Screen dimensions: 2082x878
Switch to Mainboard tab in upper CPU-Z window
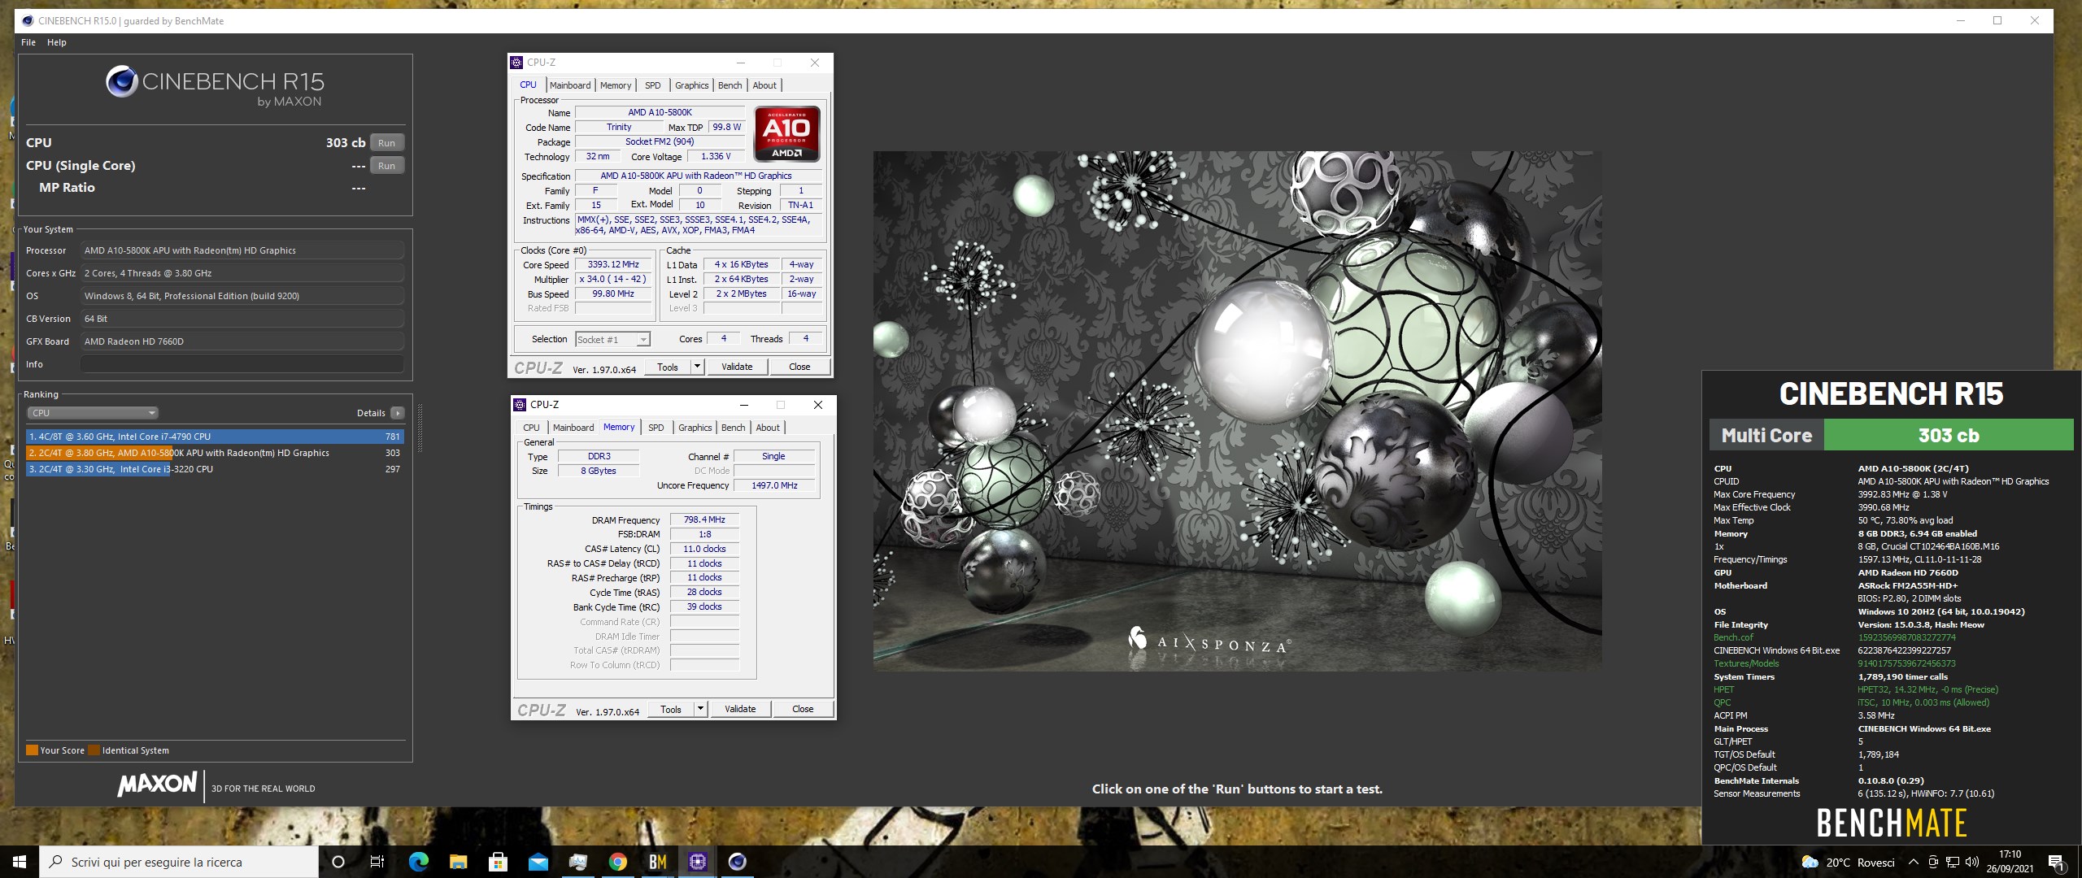point(570,85)
